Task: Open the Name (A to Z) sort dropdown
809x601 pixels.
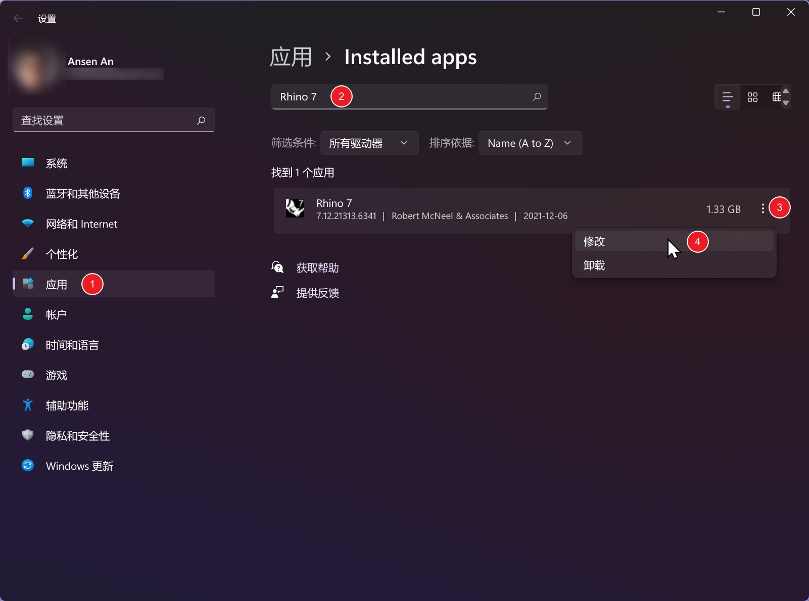Action: (530, 143)
